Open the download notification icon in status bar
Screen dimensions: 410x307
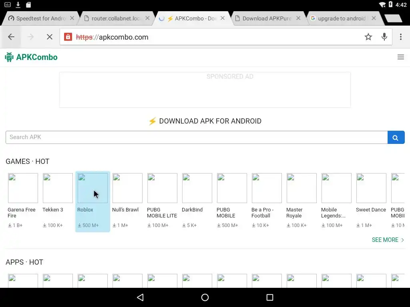[18, 4]
